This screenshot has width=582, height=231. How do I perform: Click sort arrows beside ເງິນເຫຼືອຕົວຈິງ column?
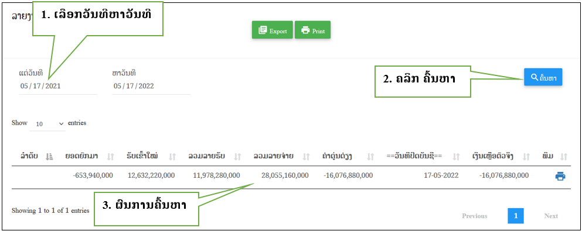point(526,157)
